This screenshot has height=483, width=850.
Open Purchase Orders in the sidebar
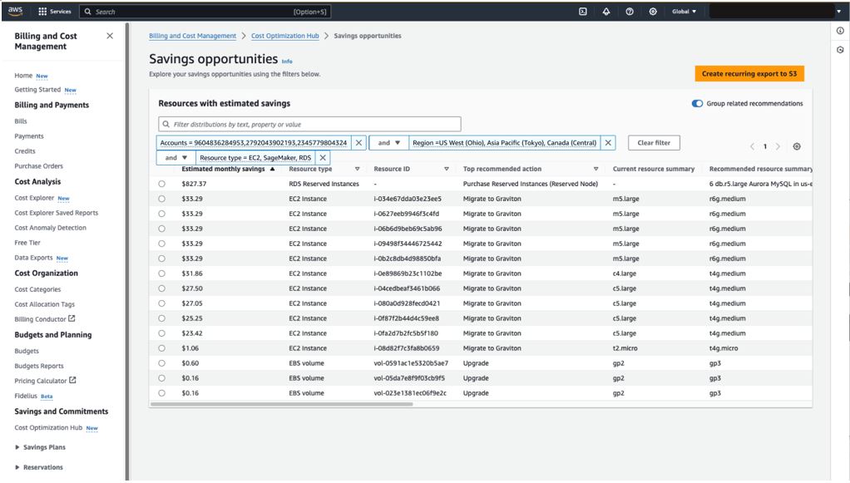click(38, 166)
